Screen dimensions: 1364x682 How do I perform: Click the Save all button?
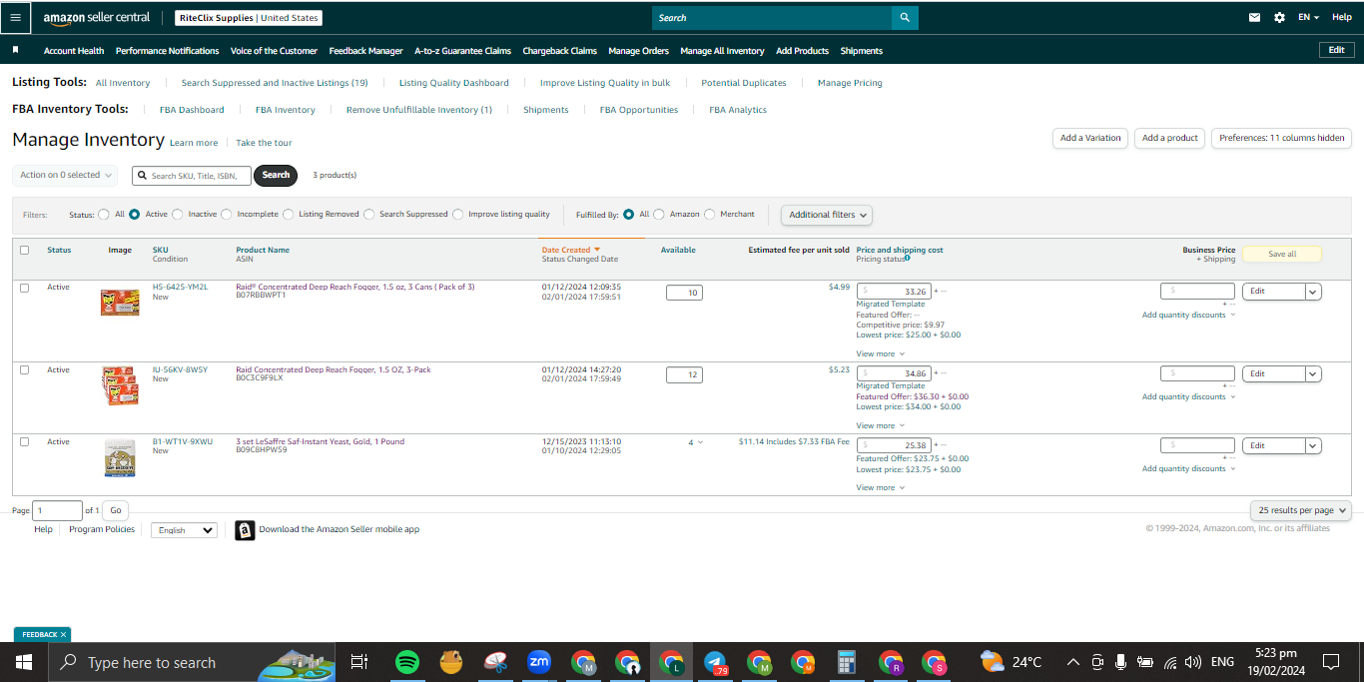coord(1282,254)
